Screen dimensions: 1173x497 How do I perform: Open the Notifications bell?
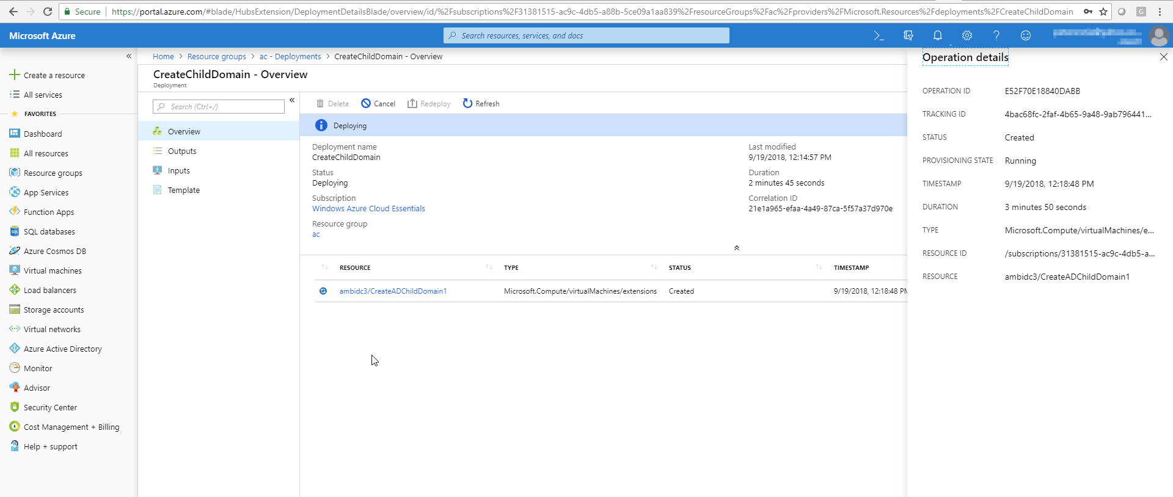(x=938, y=35)
